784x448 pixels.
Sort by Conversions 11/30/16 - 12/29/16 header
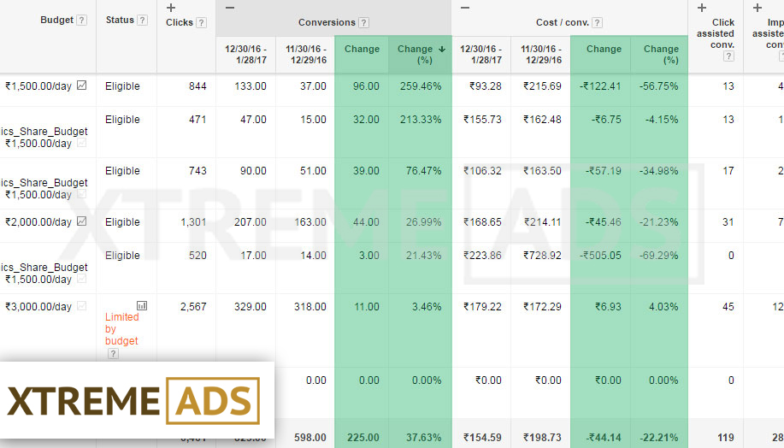click(x=306, y=55)
